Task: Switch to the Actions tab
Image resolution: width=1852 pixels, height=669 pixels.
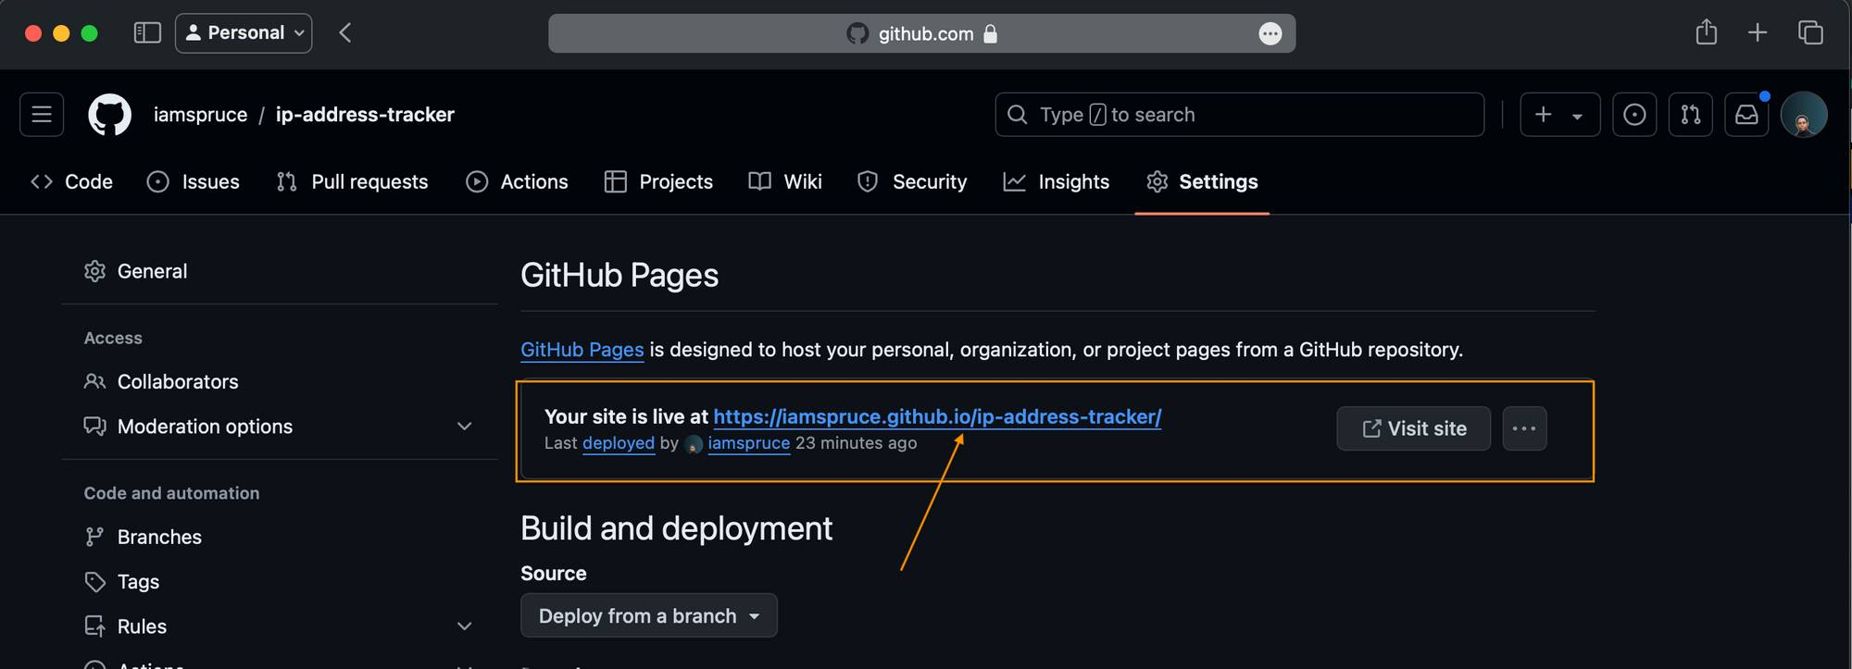Action: click(517, 182)
